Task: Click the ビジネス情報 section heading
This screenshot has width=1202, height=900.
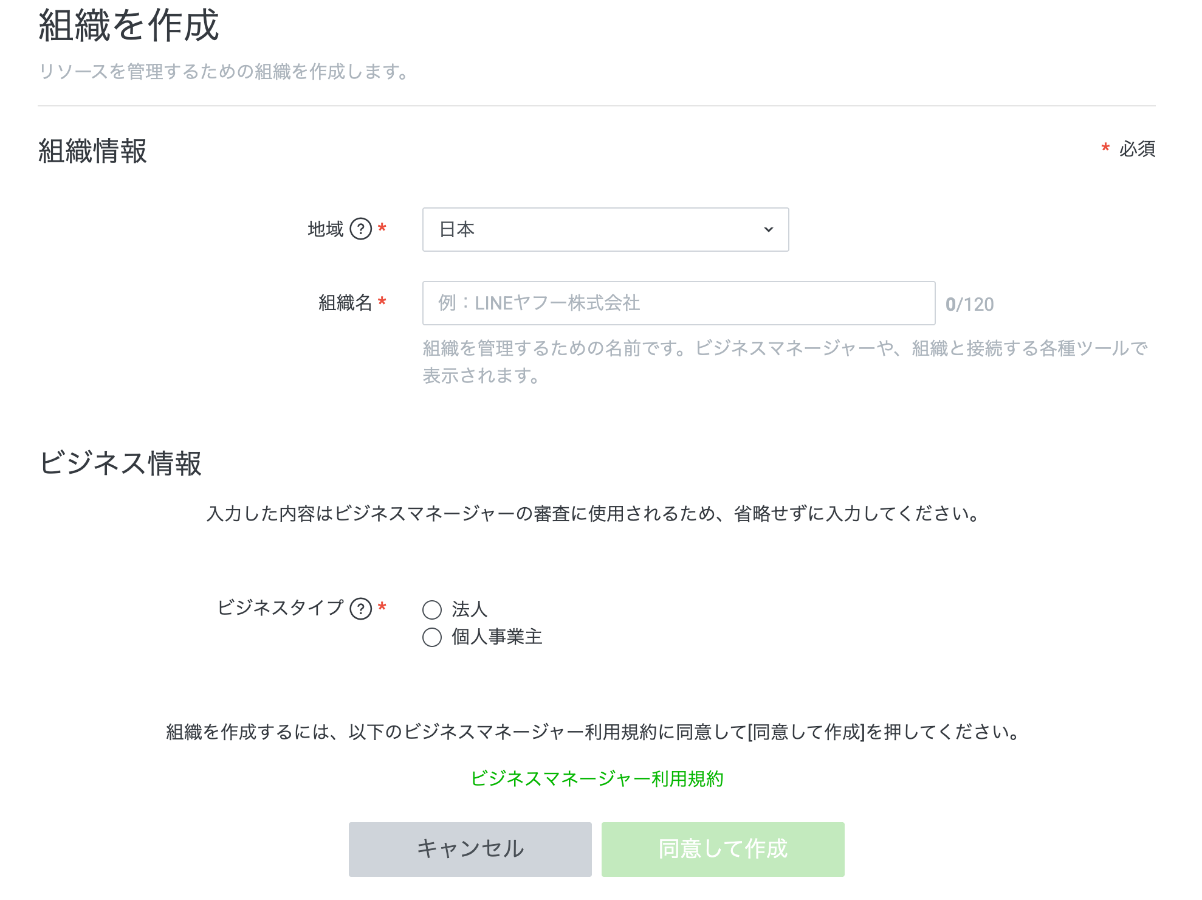Action: pyautogui.click(x=120, y=463)
